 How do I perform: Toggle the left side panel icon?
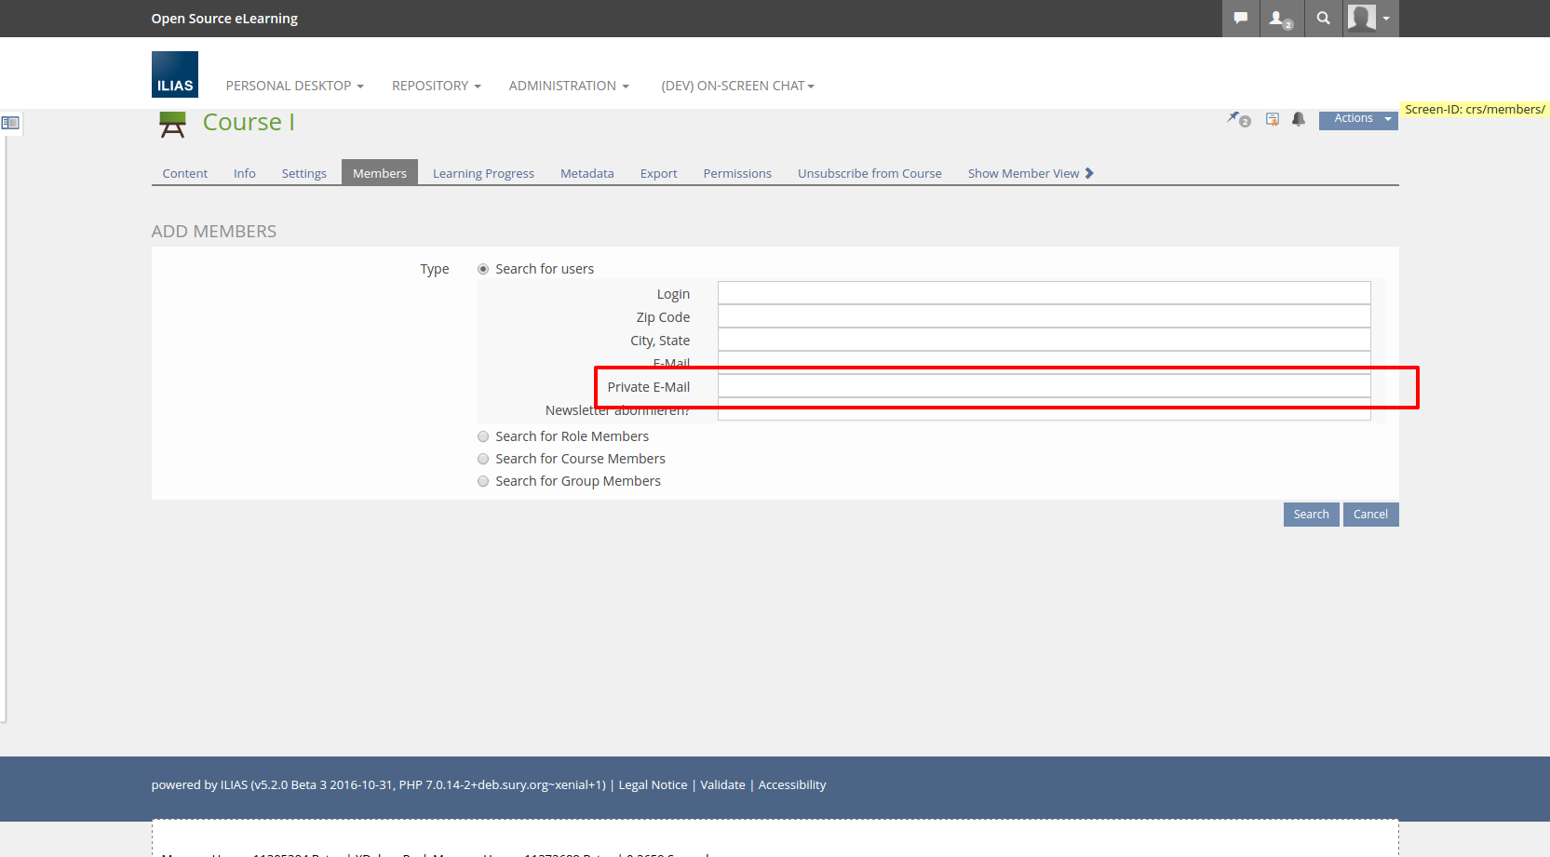point(10,123)
